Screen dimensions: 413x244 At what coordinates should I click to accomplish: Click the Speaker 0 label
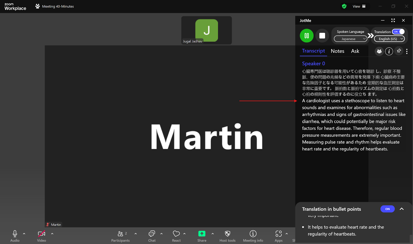point(313,63)
